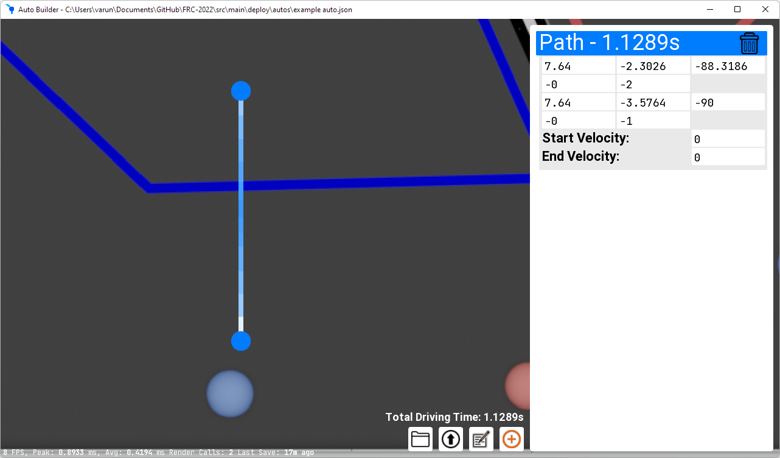
Task: Click the red ball on the field
Action: tap(518, 386)
